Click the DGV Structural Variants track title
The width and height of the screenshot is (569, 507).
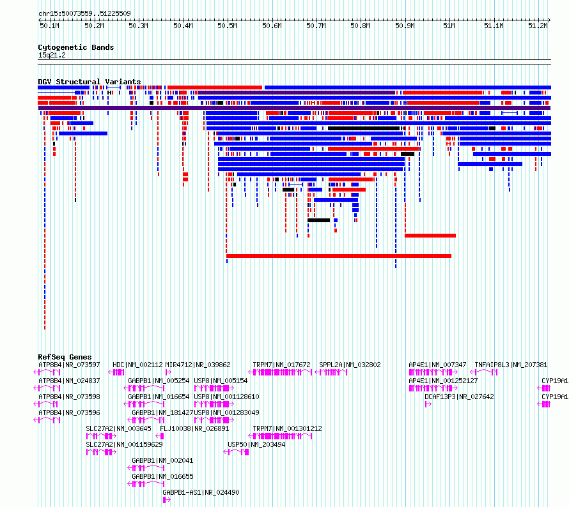(x=90, y=82)
